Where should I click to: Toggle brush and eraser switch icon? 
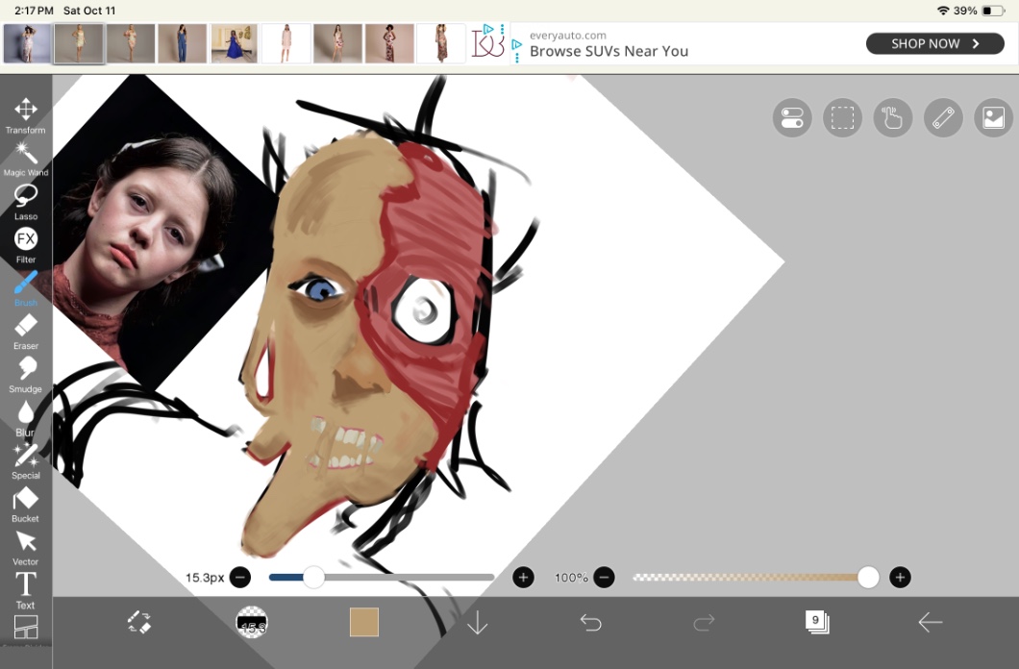pyautogui.click(x=139, y=623)
